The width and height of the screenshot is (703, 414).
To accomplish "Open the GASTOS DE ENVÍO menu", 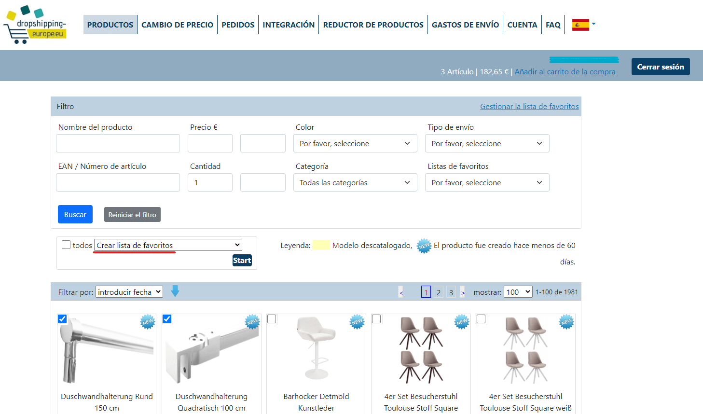I will (465, 25).
